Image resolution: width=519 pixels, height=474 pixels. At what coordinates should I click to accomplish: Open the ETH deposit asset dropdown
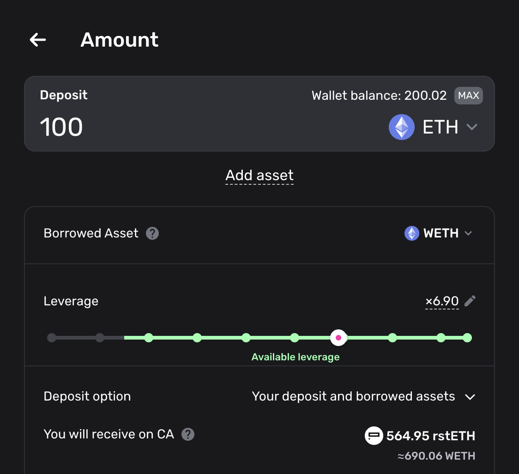tap(471, 127)
